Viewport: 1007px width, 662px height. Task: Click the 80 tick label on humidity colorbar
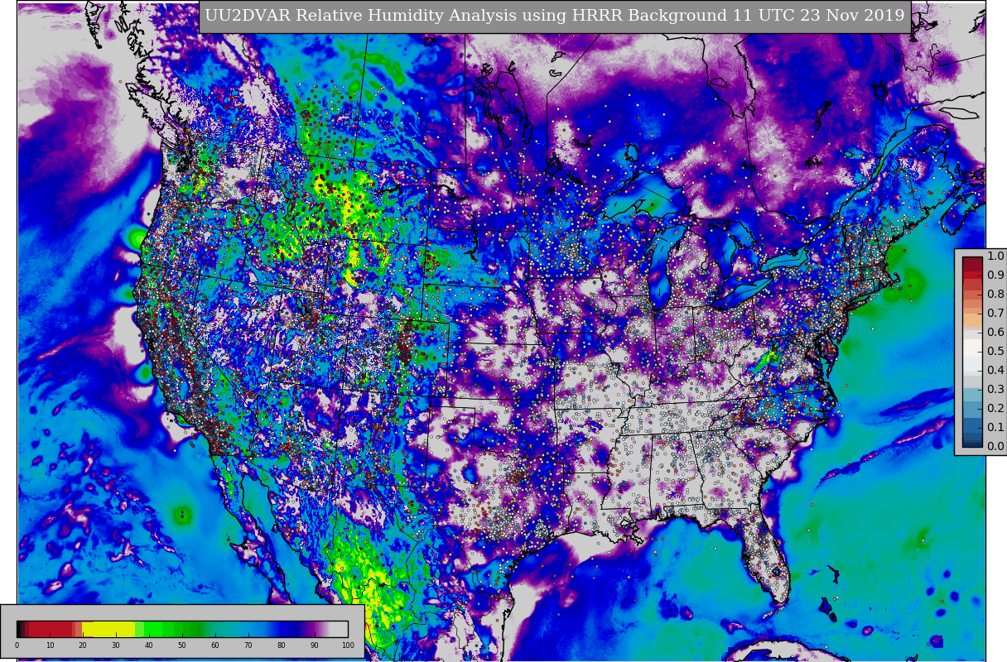282,645
